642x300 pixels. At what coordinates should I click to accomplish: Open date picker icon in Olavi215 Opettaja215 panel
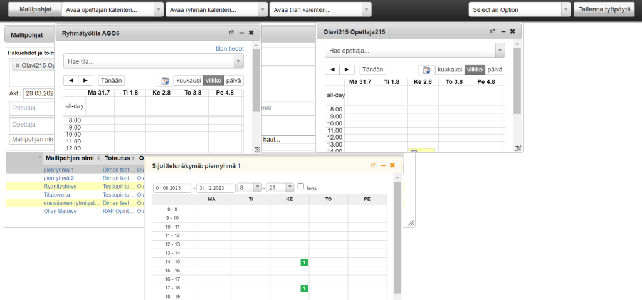coord(426,70)
